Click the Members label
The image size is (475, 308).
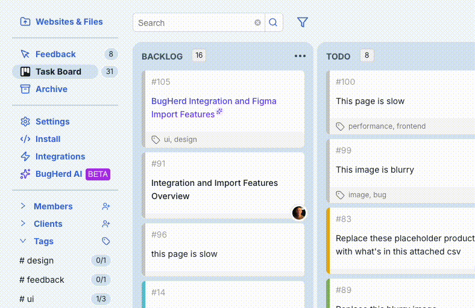53,206
